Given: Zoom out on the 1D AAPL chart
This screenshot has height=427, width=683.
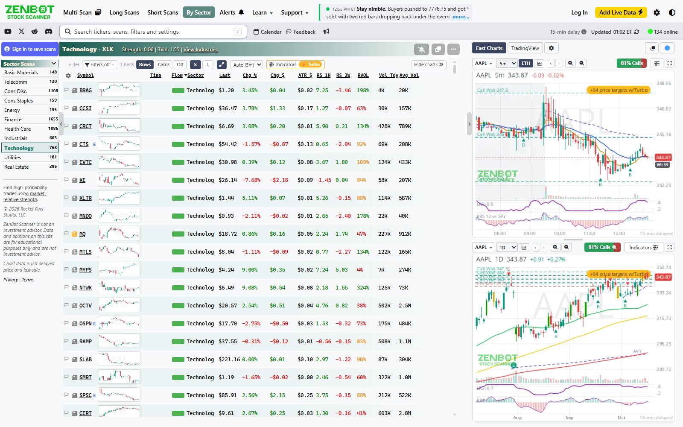Looking at the screenshot, I should pyautogui.click(x=567, y=247).
